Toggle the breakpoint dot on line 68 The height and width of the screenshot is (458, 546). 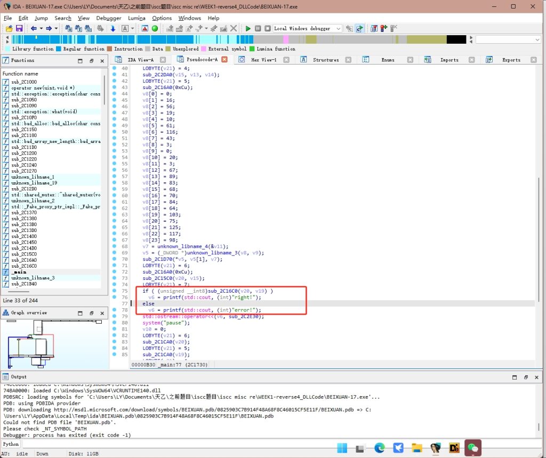pos(114,246)
